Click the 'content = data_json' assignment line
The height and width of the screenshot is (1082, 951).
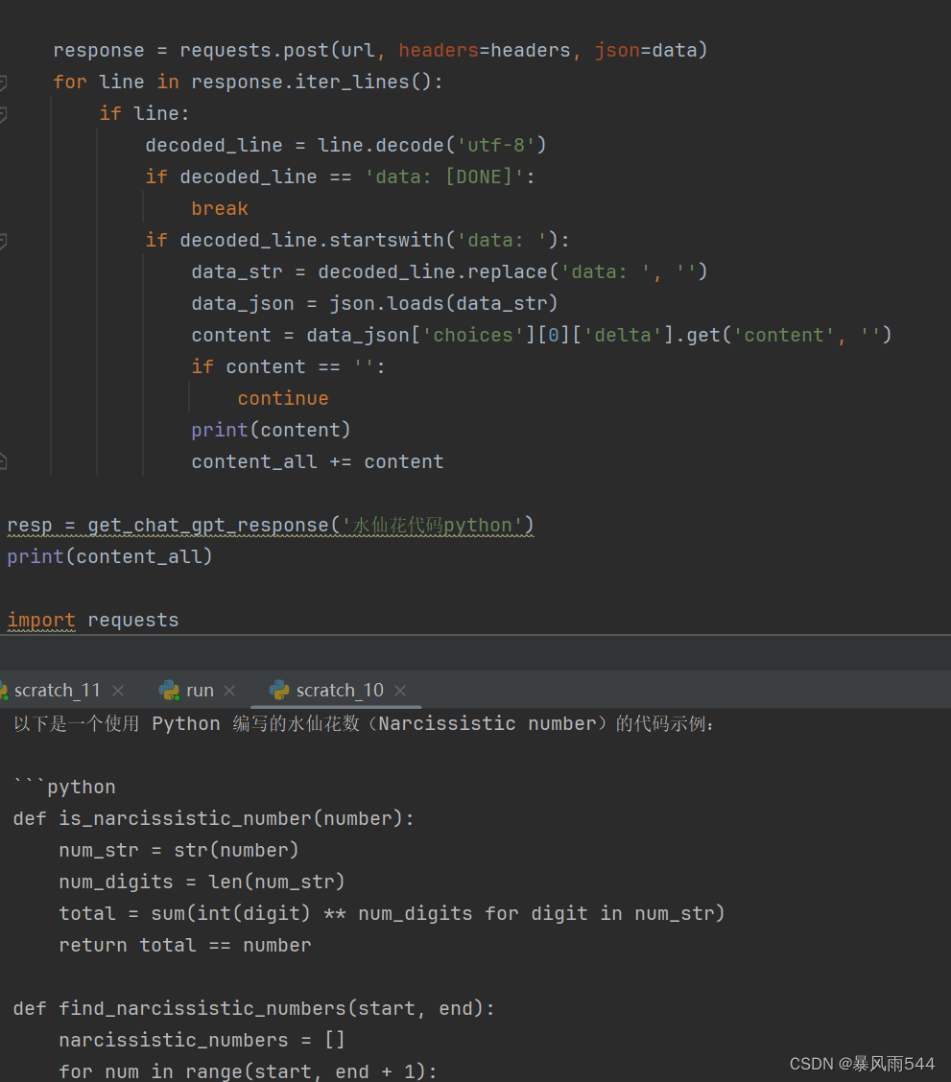tap(542, 335)
